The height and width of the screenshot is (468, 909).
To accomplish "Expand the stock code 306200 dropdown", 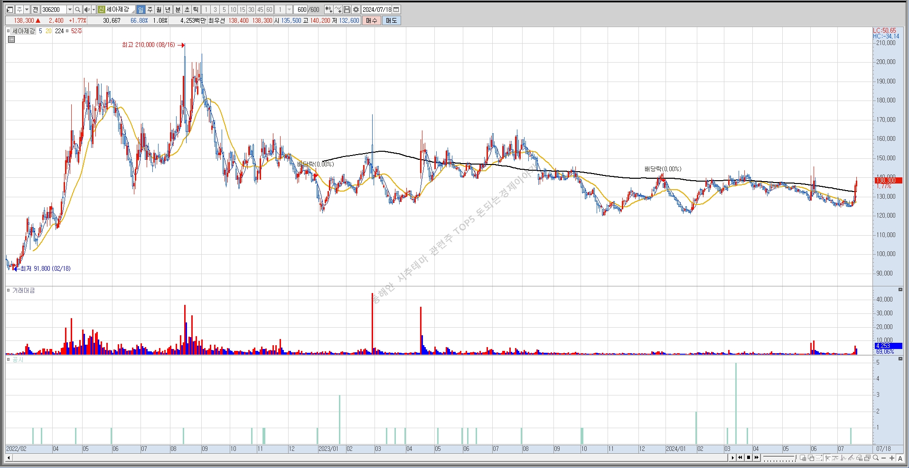I will (70, 9).
